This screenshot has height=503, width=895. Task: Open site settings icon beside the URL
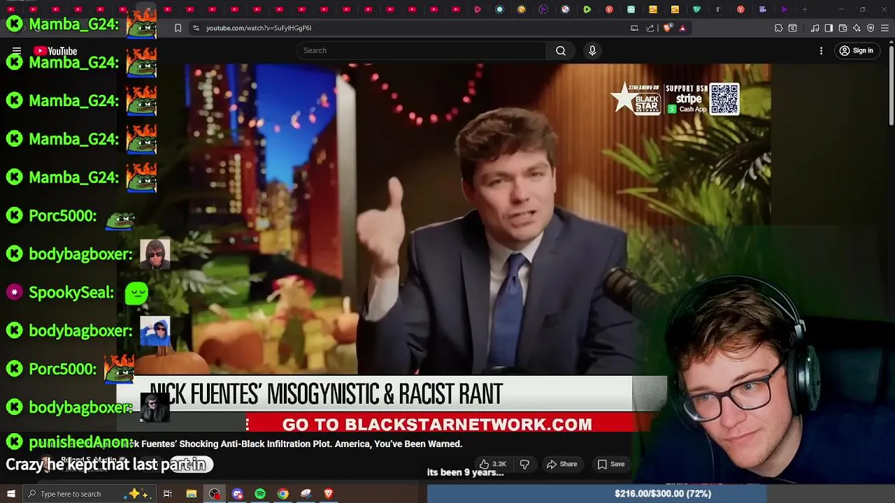pos(196,28)
